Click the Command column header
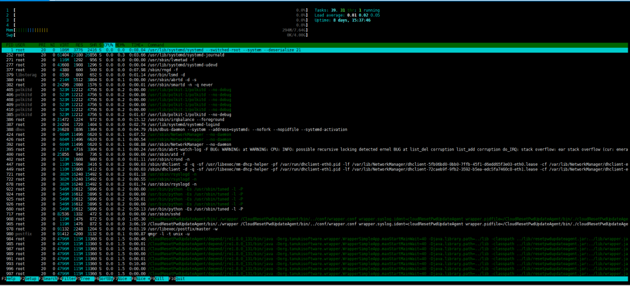Screen dimensions: 630x286 coord(156,44)
